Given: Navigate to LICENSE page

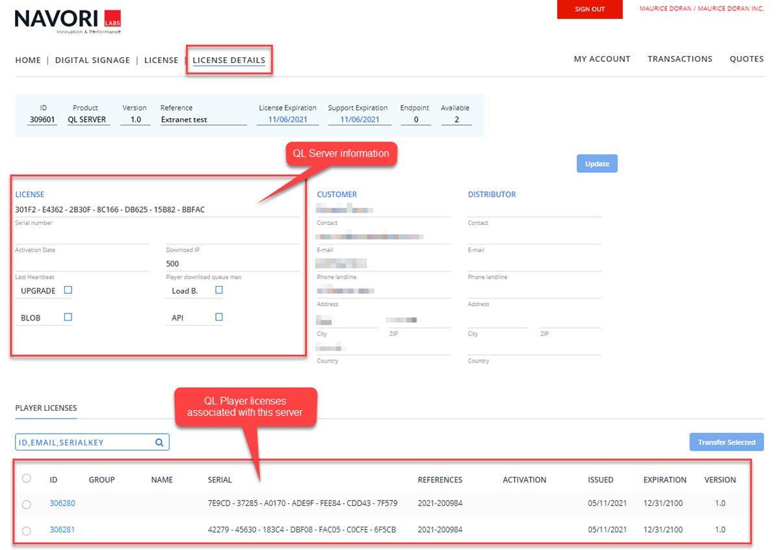Looking at the screenshot, I should [x=161, y=60].
